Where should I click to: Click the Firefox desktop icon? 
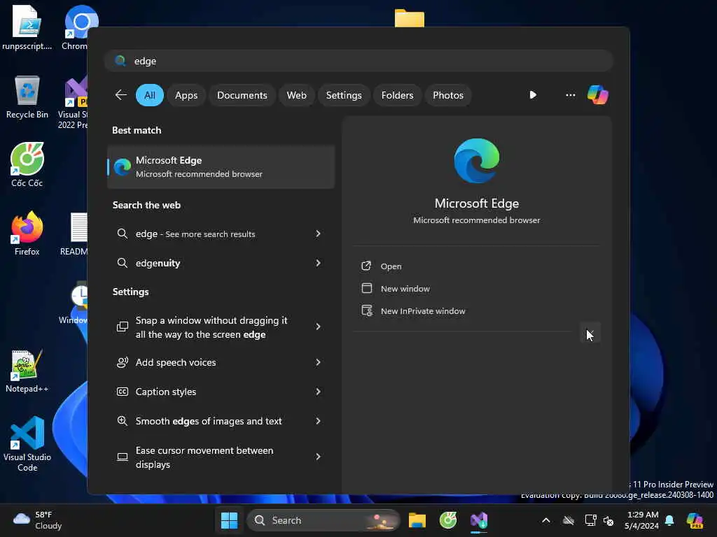tap(27, 234)
